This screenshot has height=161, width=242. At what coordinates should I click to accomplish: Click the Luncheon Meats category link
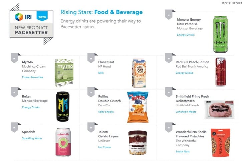point(186,112)
